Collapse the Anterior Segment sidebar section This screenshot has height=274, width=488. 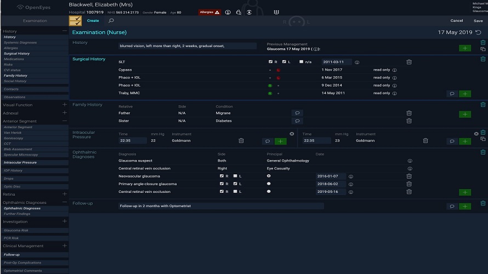[x=64, y=121]
